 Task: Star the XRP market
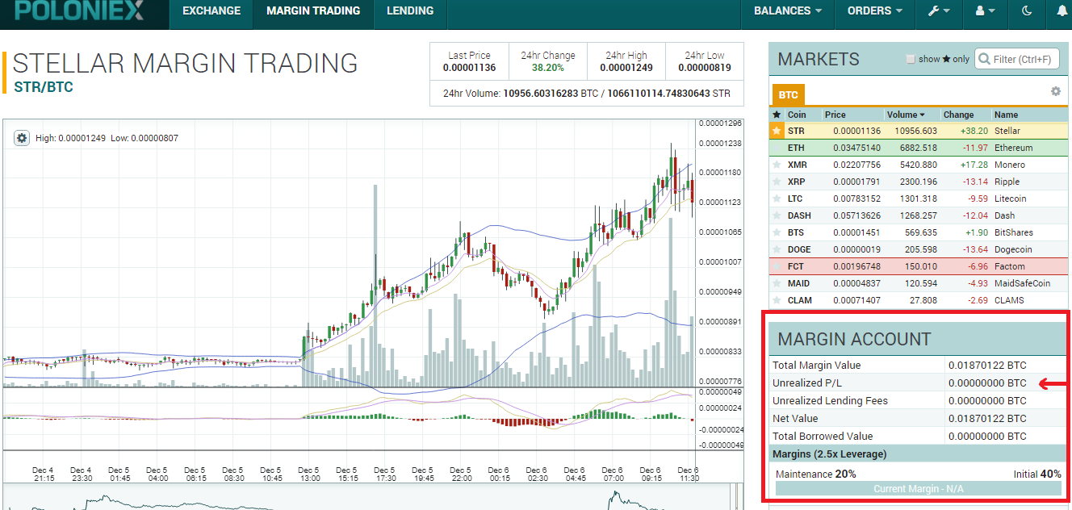777,182
